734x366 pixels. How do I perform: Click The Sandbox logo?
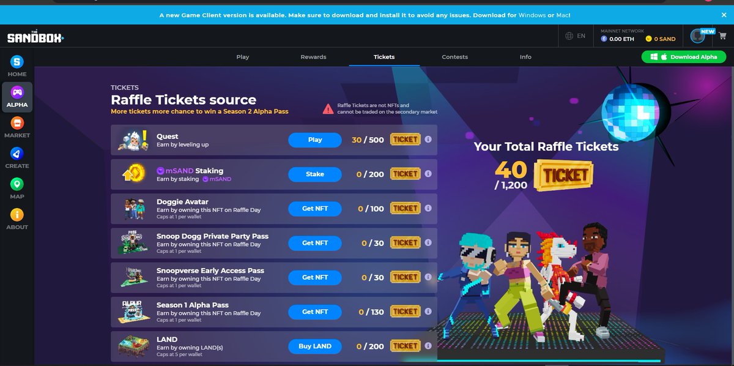pyautogui.click(x=35, y=37)
